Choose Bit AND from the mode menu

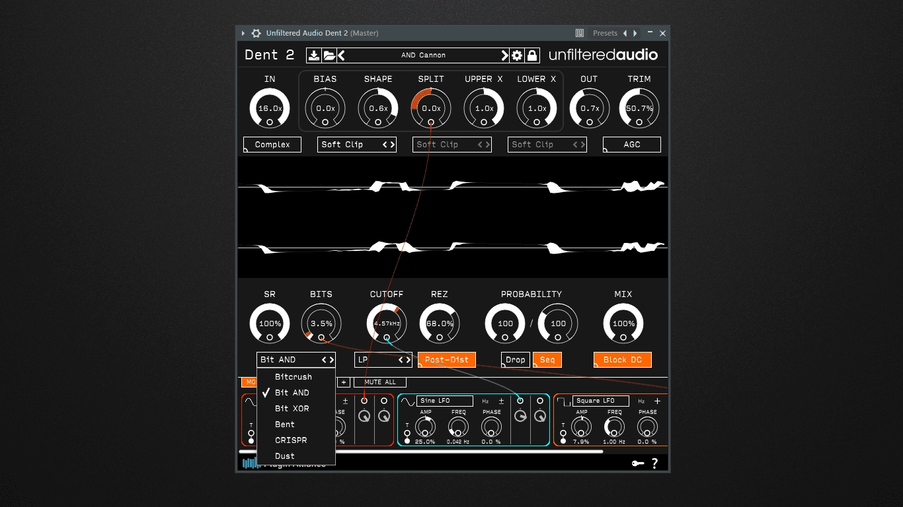[x=296, y=393]
